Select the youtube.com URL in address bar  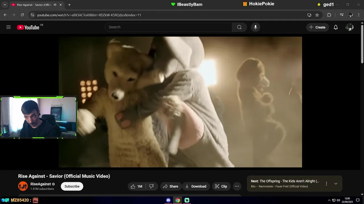[x=89, y=15]
